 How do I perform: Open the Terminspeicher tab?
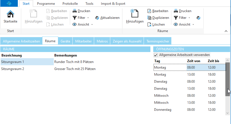pyautogui.click(x=158, y=41)
